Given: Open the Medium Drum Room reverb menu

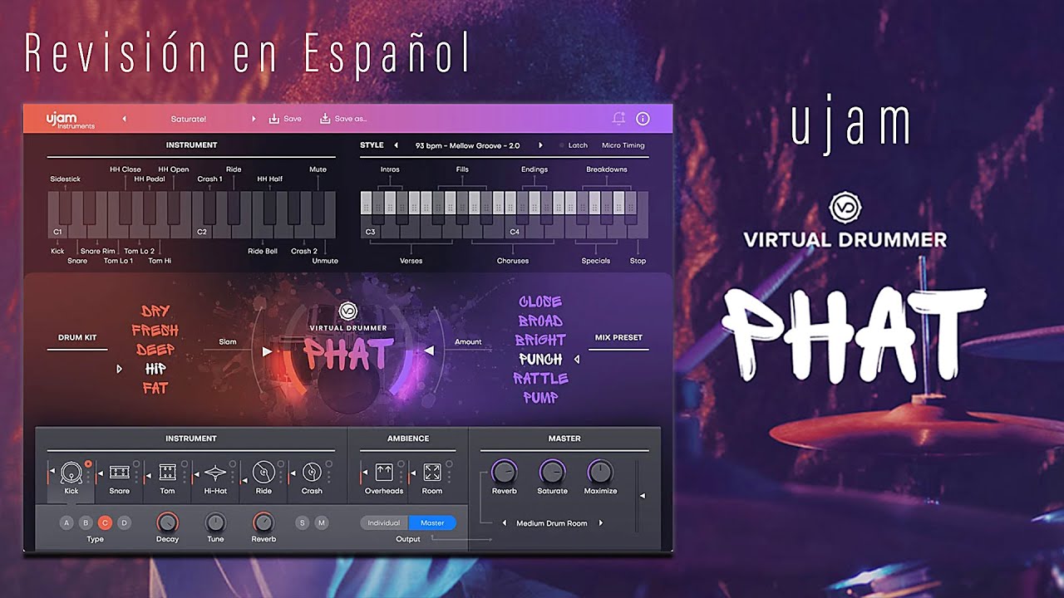Looking at the screenshot, I should coord(552,524).
